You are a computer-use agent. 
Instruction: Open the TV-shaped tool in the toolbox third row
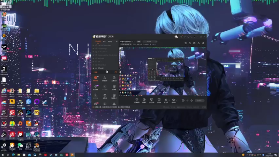(105, 96)
